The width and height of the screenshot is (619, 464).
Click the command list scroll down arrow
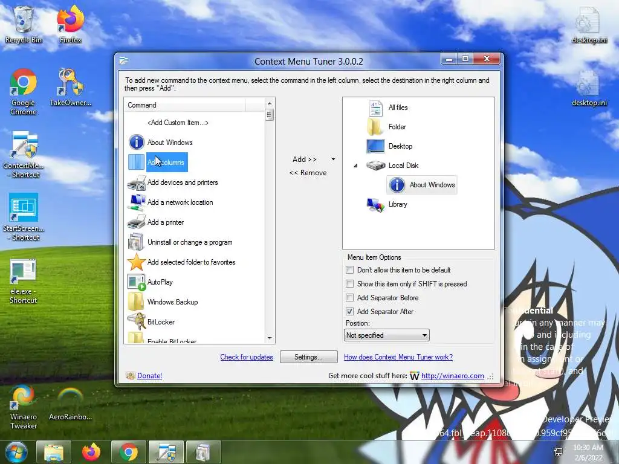click(x=270, y=338)
